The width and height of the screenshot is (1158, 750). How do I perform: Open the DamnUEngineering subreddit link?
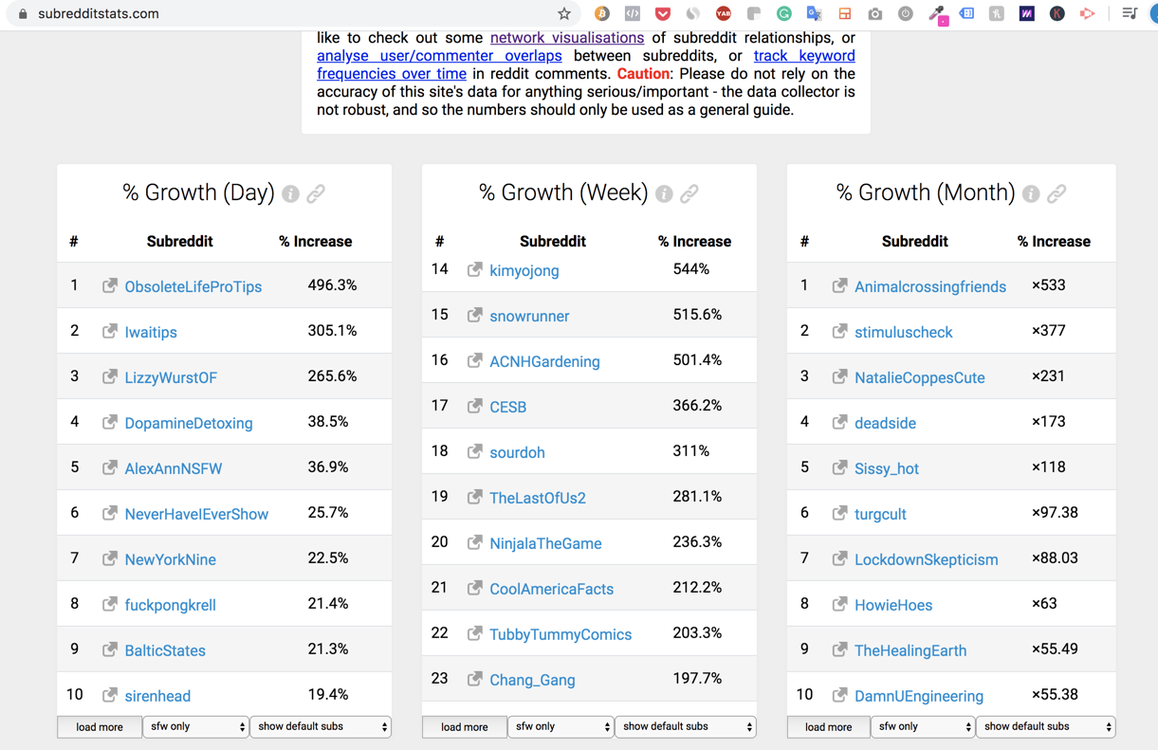(x=919, y=696)
